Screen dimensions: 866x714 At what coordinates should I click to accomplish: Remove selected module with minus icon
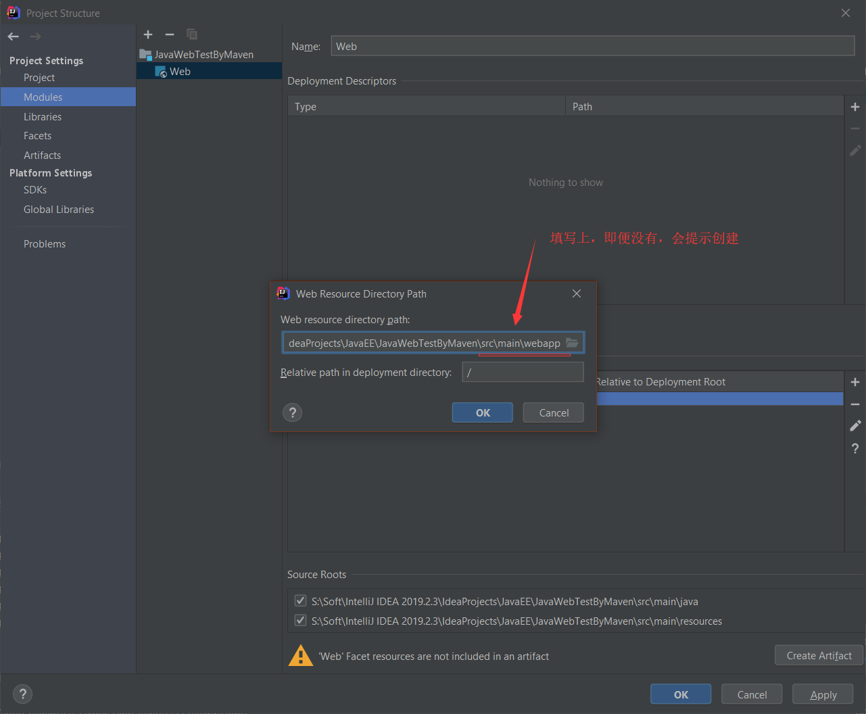[x=170, y=34]
